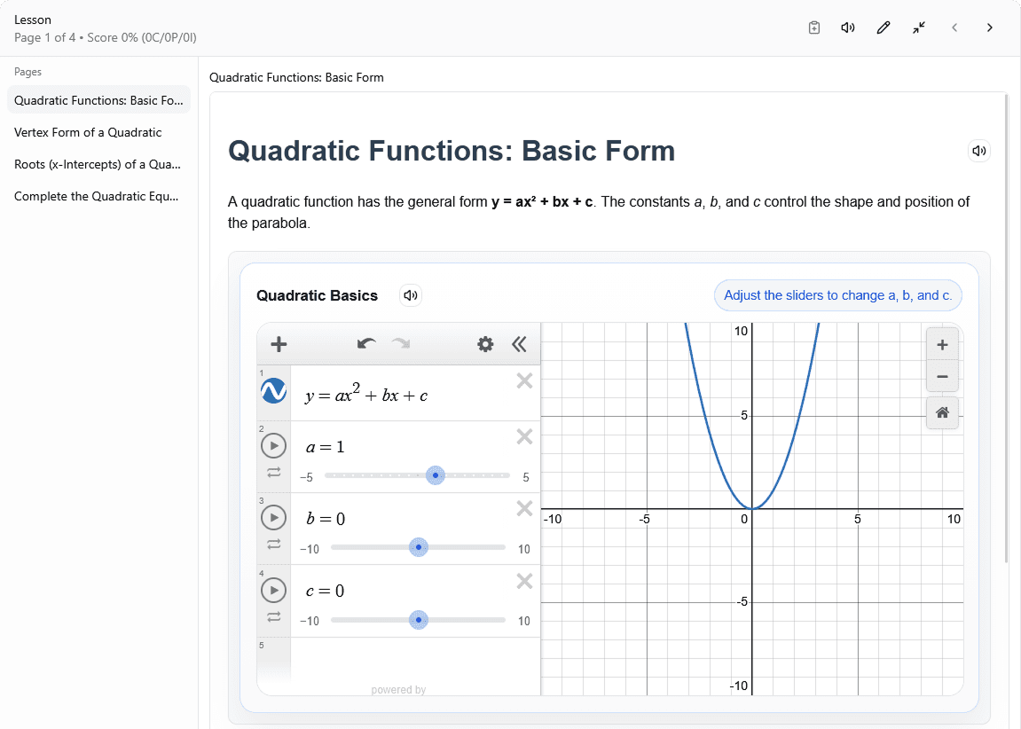
Task: Click the slider b thumb
Action: 419,547
